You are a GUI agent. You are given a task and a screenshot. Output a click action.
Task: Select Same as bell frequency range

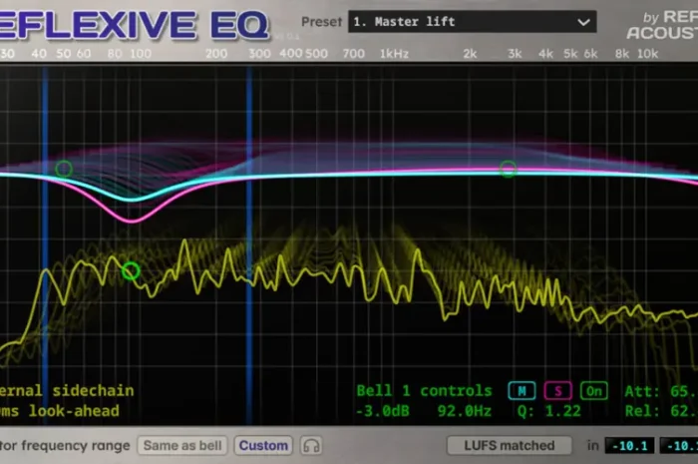point(182,445)
